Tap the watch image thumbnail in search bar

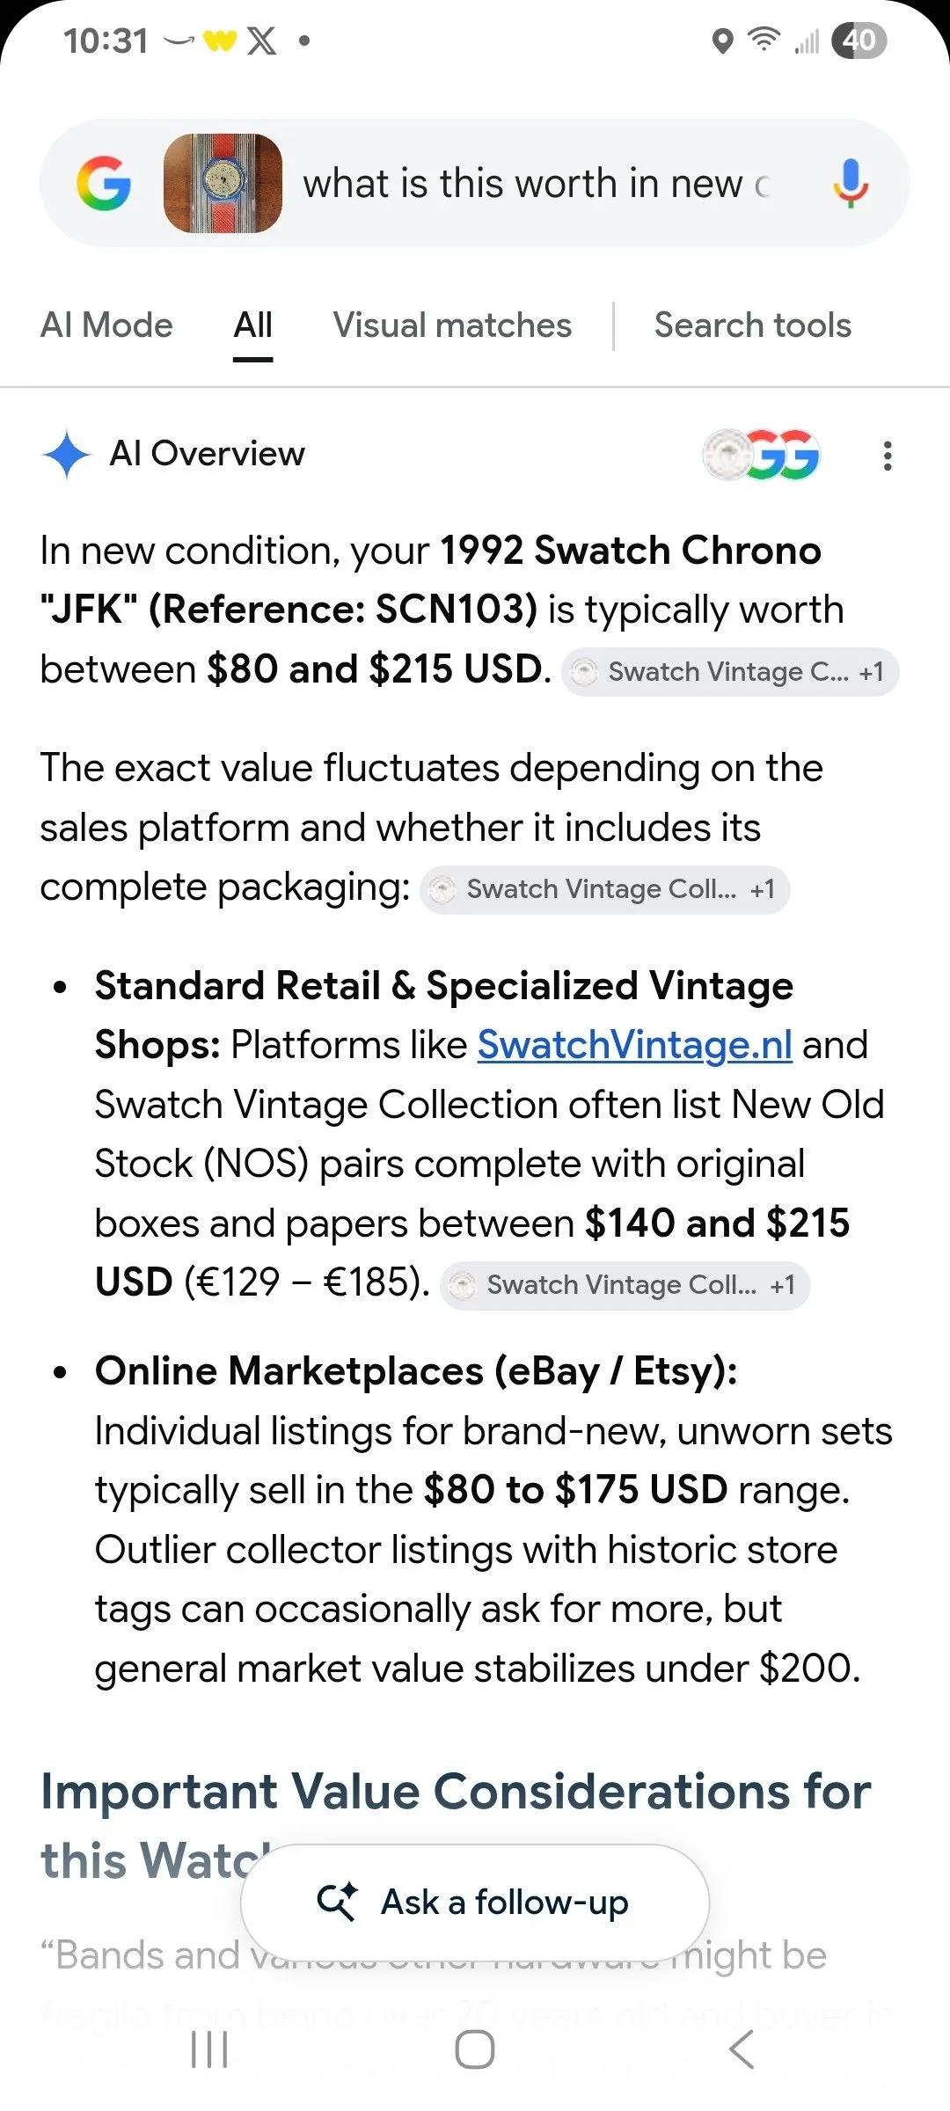coord(223,183)
